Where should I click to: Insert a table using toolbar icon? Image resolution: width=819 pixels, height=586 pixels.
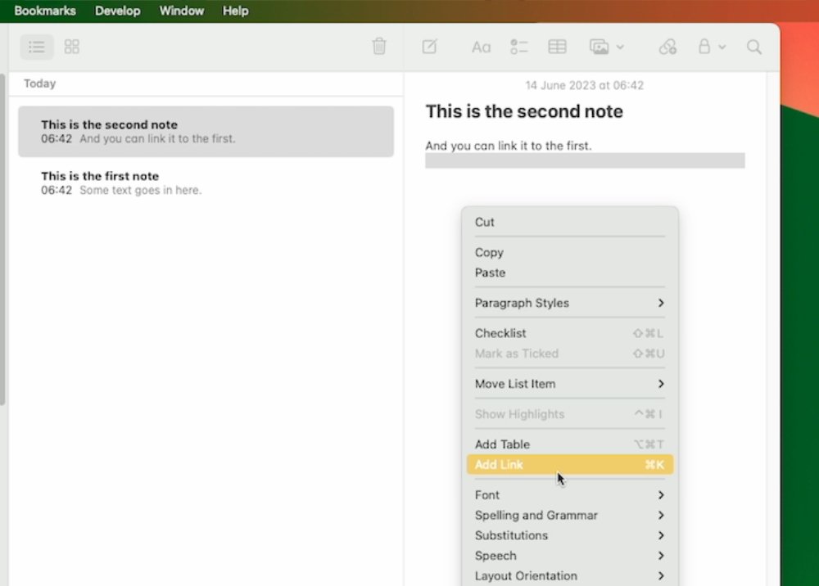click(x=557, y=47)
